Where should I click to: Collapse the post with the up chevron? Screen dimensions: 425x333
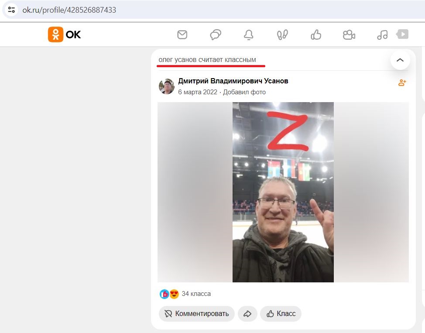(x=400, y=60)
